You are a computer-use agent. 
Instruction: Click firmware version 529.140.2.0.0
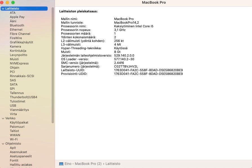tap(124, 56)
